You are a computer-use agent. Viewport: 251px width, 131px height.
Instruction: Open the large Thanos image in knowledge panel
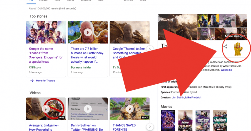pyautogui.click(x=177, y=27)
